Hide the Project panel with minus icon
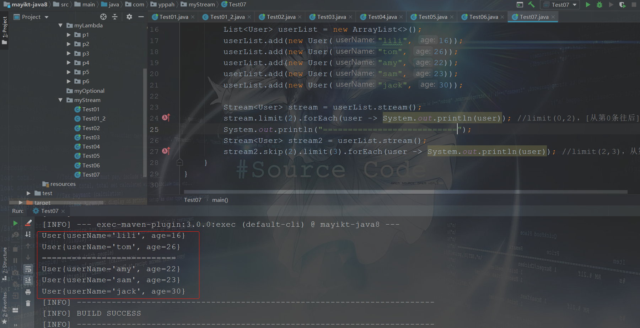Viewport: 640px width, 328px height. click(x=141, y=17)
